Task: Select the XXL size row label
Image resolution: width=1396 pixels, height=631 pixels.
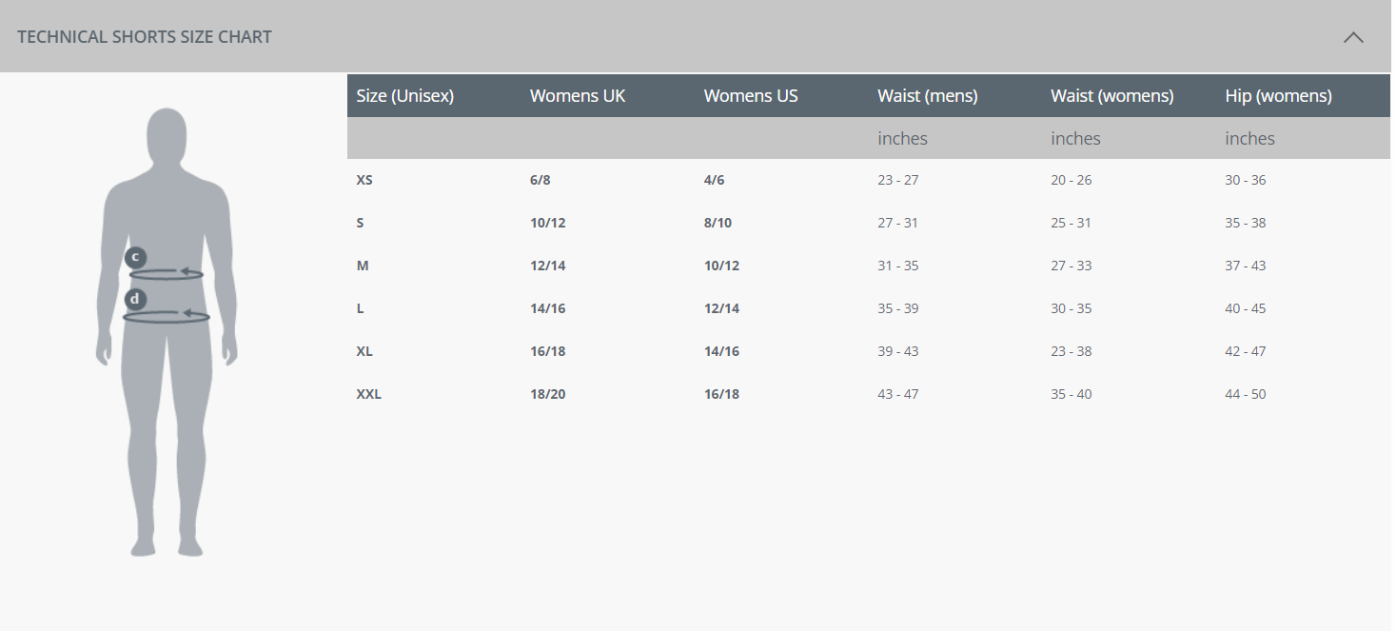Action: tap(368, 394)
